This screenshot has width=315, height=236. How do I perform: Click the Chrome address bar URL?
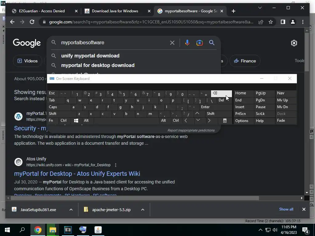(151, 22)
